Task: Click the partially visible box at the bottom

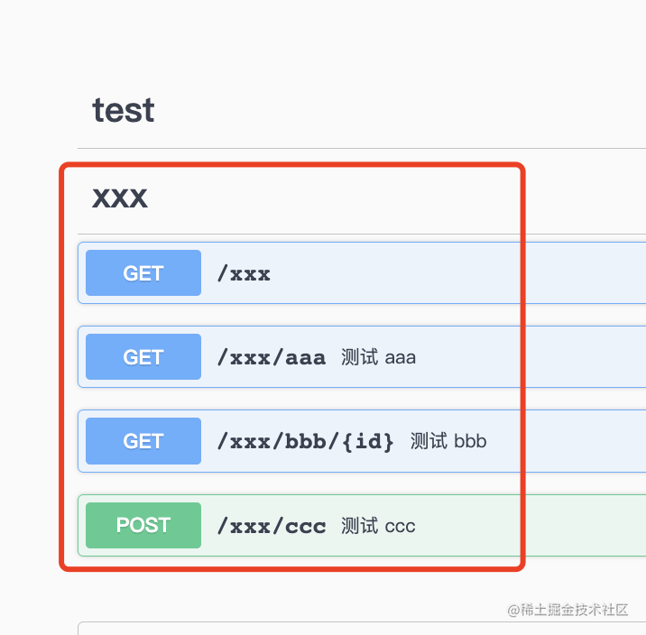Action: (362, 629)
